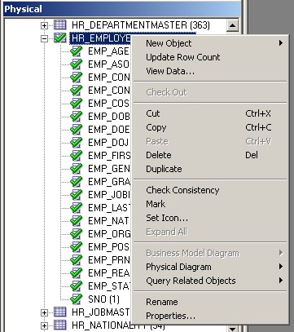Viewport: 294px width, 332px height.
Task: Click the EMP_DOJ column check icon
Action: (x=77, y=143)
